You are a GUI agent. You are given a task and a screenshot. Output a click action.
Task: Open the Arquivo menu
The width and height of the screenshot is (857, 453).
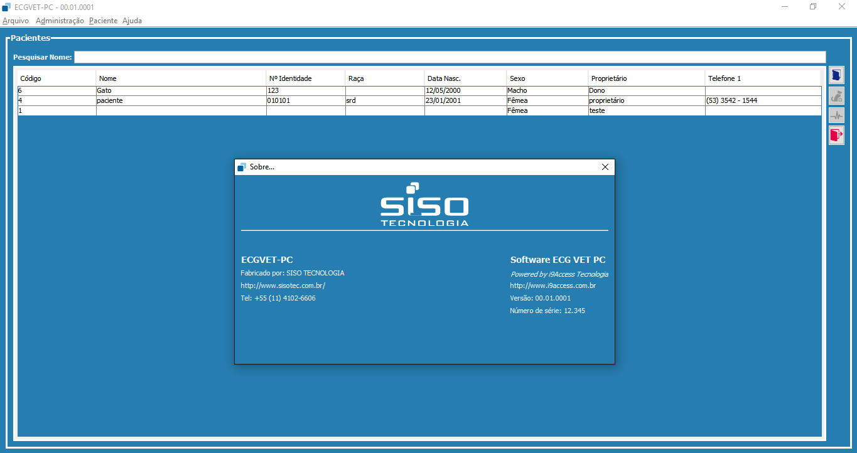click(16, 21)
